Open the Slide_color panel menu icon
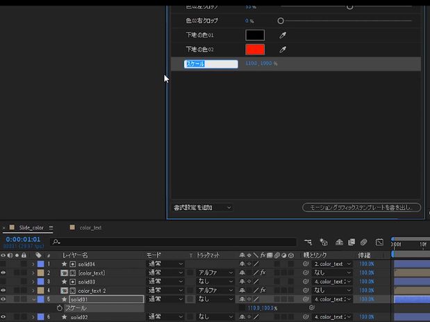This screenshot has width=430, height=322. click(51, 227)
